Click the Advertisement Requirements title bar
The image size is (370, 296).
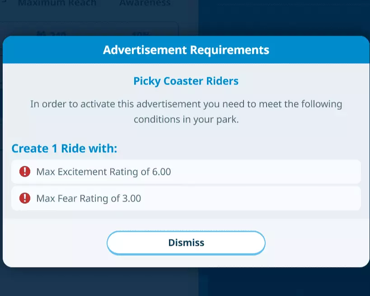[186, 50]
